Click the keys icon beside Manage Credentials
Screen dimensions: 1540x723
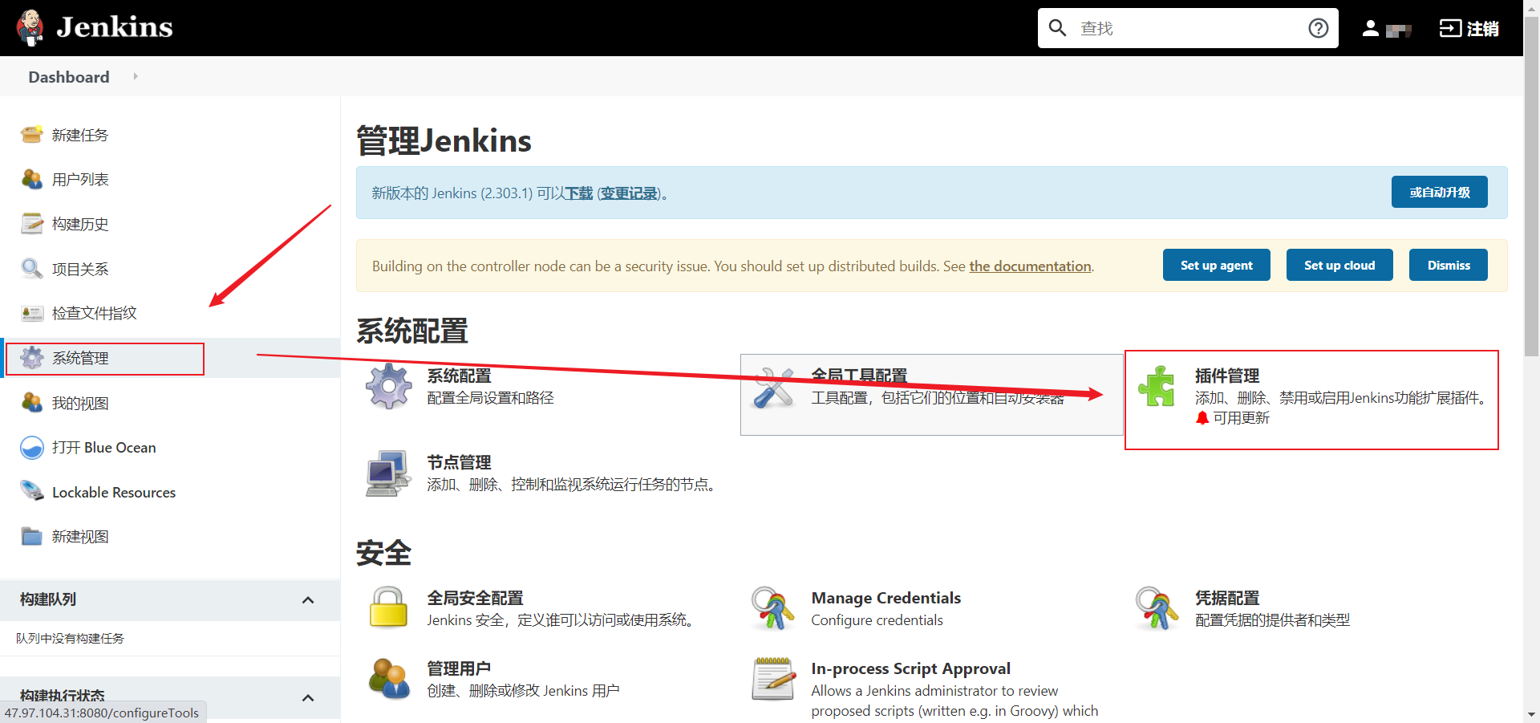(x=773, y=607)
